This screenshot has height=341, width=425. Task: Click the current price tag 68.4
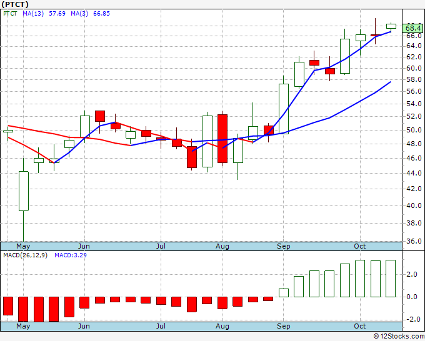[x=412, y=28]
